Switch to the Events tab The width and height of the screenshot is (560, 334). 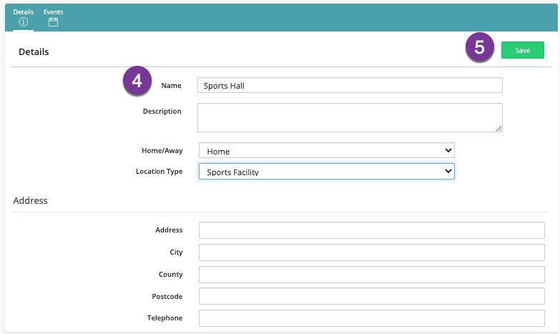click(53, 17)
